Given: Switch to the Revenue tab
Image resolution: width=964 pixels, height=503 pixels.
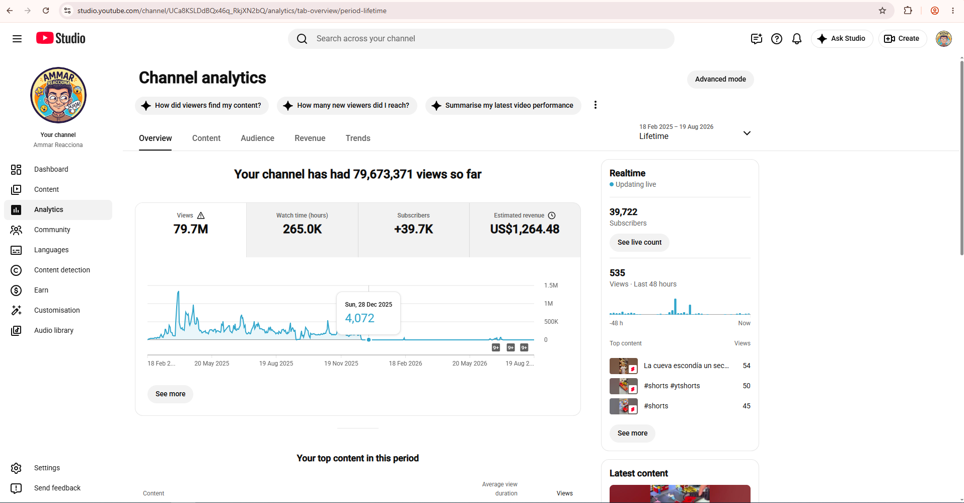Looking at the screenshot, I should pos(310,138).
